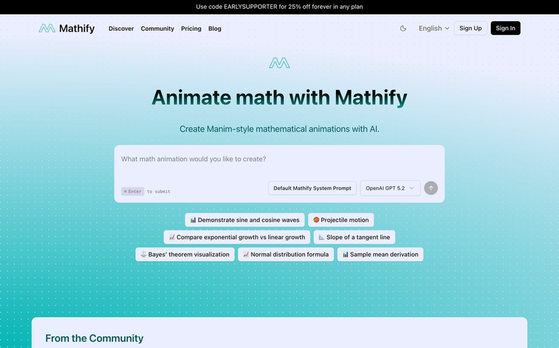Click the EARLYSUPPORTER promo banner text

pos(279,7)
